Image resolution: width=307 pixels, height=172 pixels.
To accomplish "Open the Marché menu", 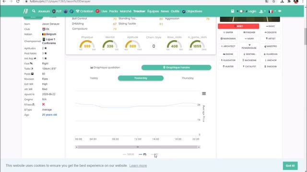I will [126, 11].
